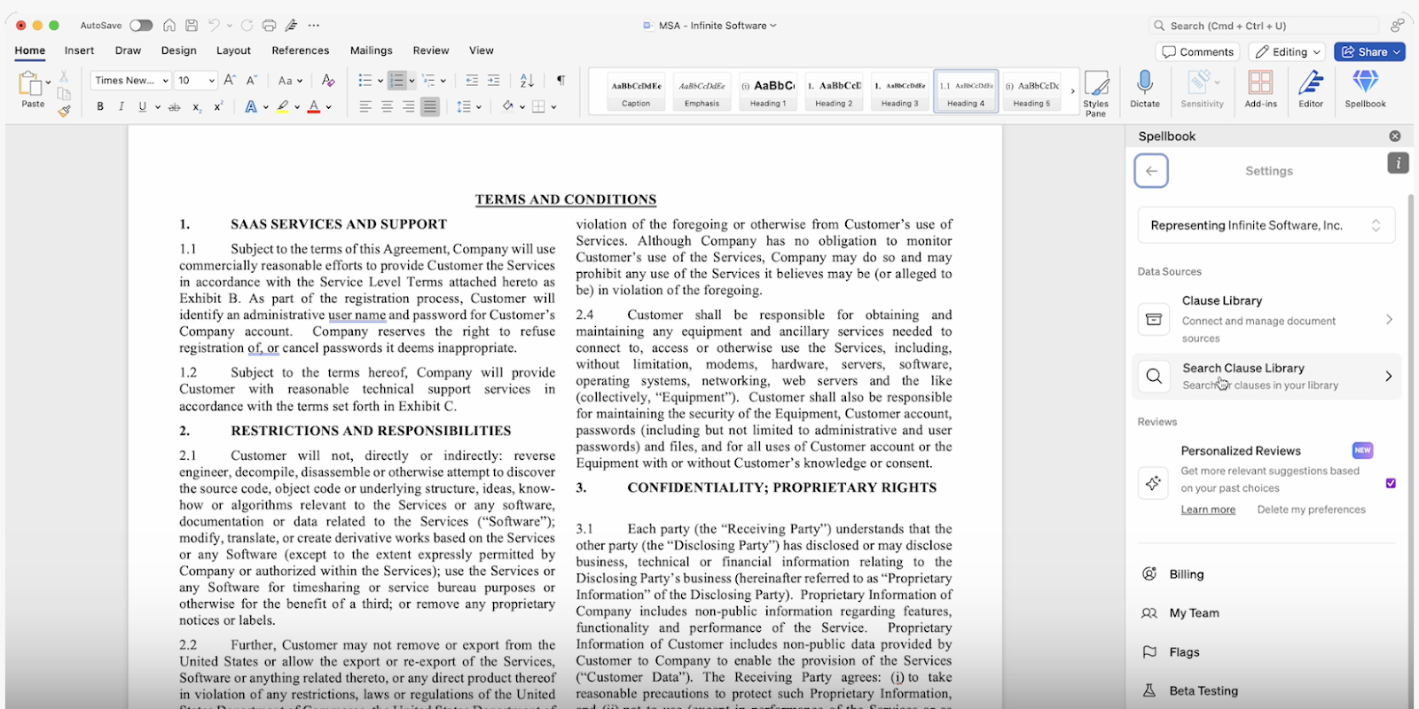
Task: Open the Editor tool
Action: [x=1311, y=89]
